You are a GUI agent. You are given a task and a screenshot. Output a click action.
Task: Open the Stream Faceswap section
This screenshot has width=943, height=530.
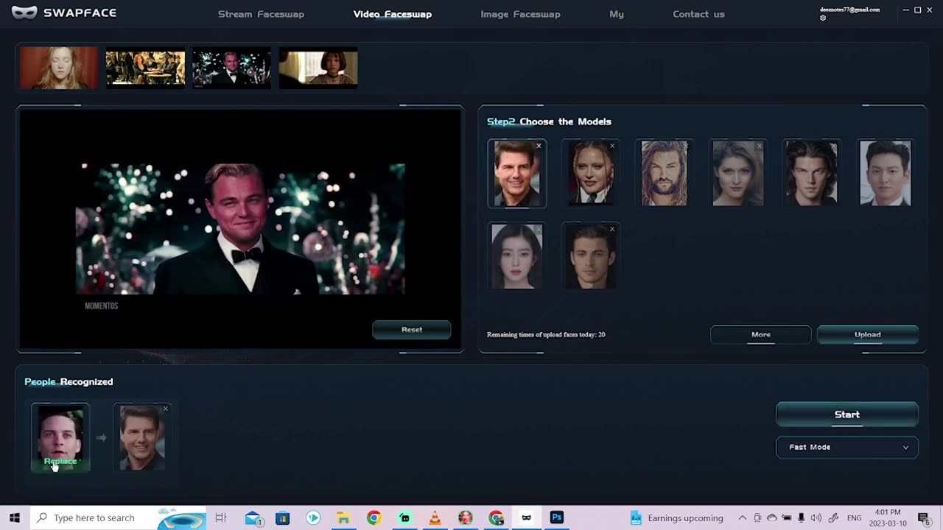pyautogui.click(x=261, y=13)
